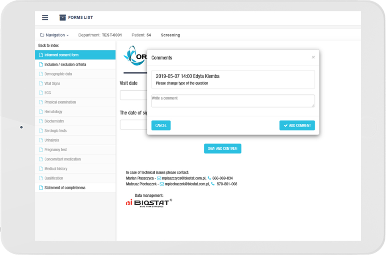Open Concomitant medication form
The height and width of the screenshot is (255, 386).
[75, 159]
